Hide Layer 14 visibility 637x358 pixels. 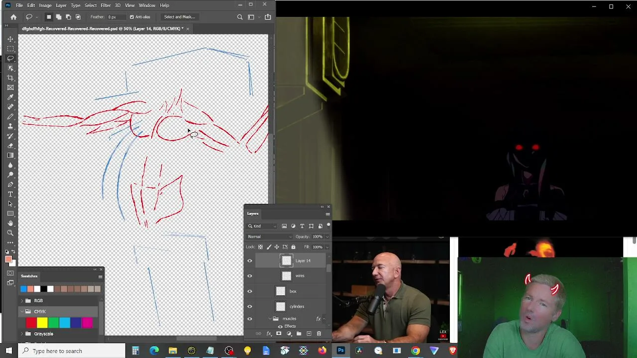pyautogui.click(x=250, y=261)
